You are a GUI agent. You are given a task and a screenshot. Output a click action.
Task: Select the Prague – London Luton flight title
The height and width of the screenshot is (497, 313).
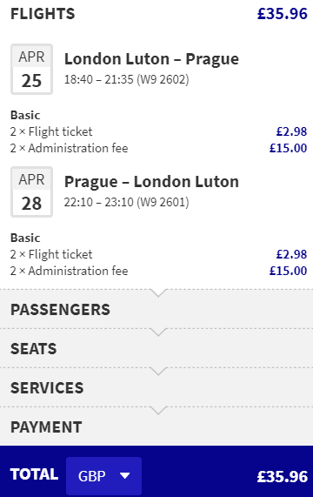click(151, 182)
